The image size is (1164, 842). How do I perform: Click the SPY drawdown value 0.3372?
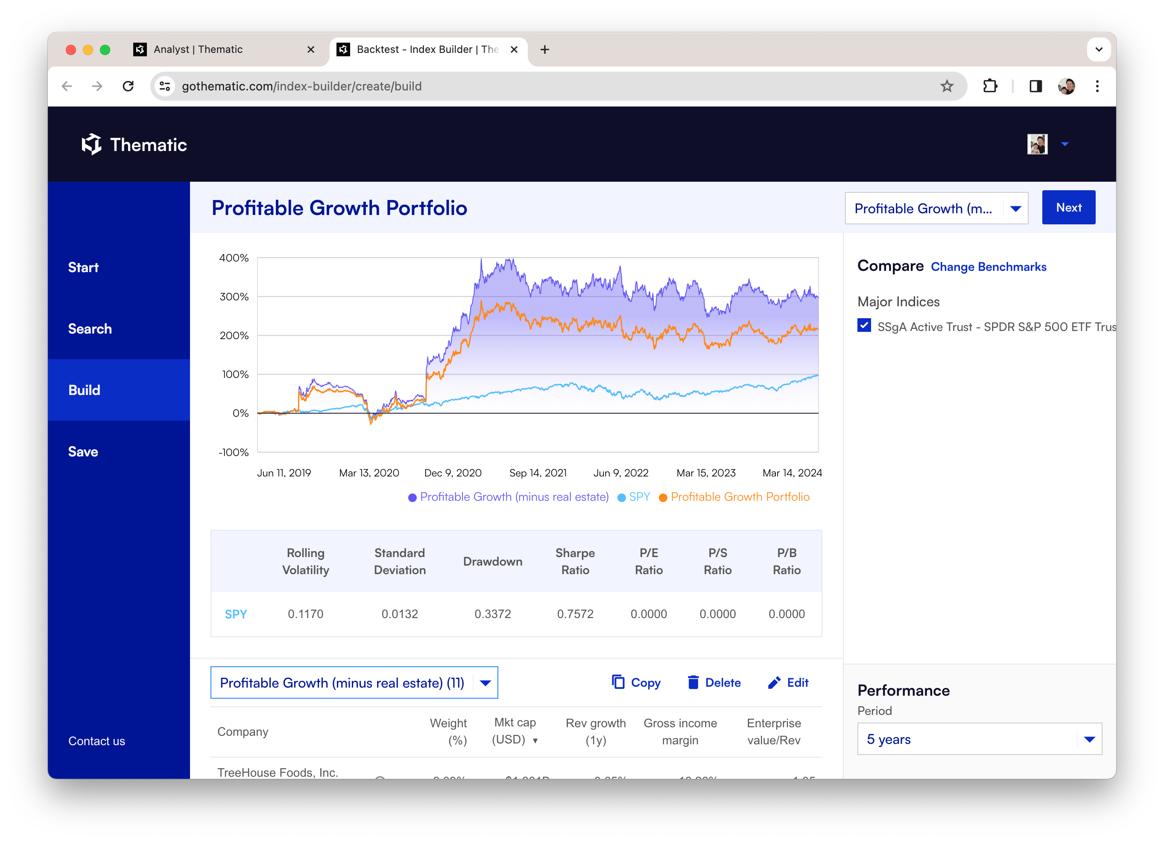[493, 614]
